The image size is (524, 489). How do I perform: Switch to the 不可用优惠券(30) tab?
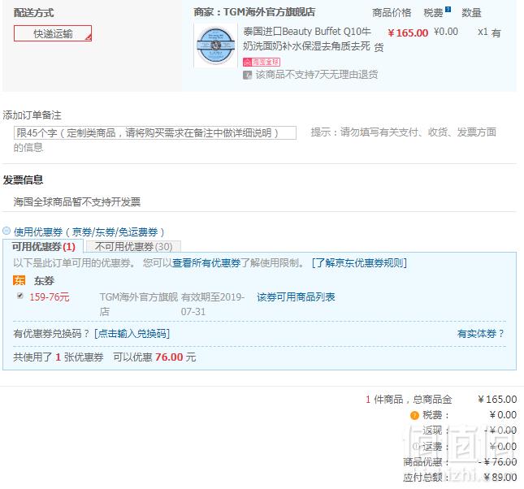tap(133, 247)
